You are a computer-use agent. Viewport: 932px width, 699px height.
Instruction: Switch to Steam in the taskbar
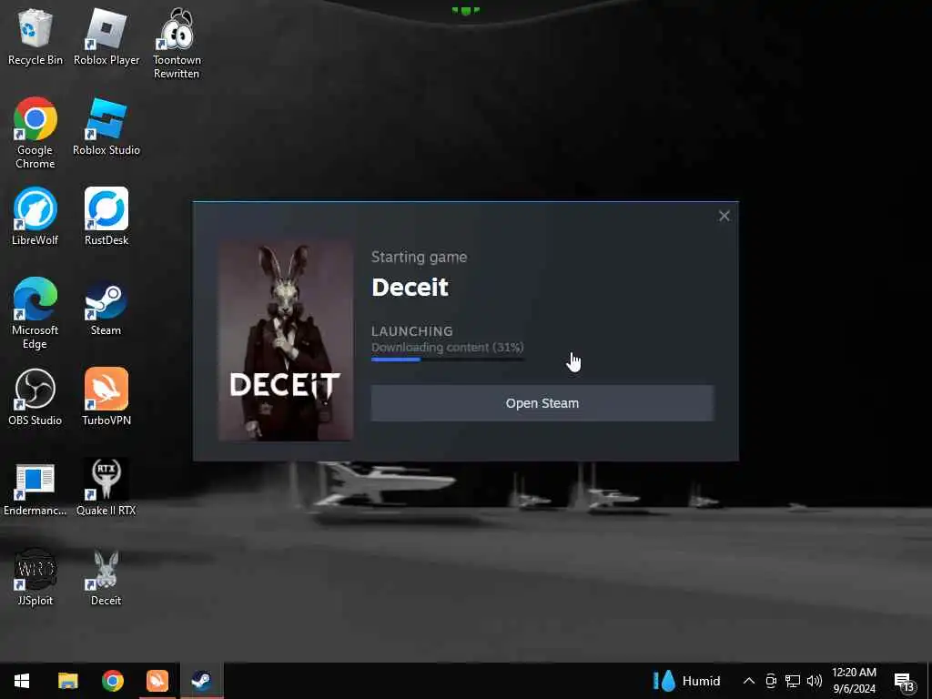201,681
